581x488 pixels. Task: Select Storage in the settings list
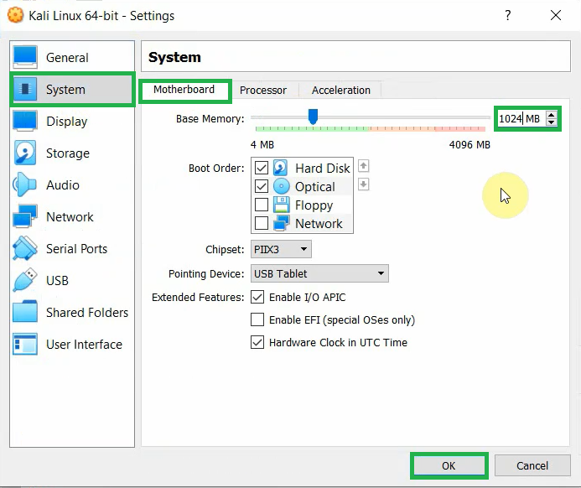tap(68, 153)
